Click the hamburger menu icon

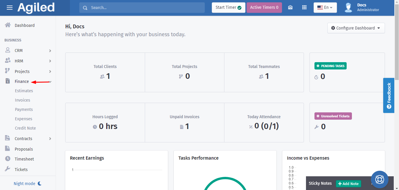click(10, 8)
